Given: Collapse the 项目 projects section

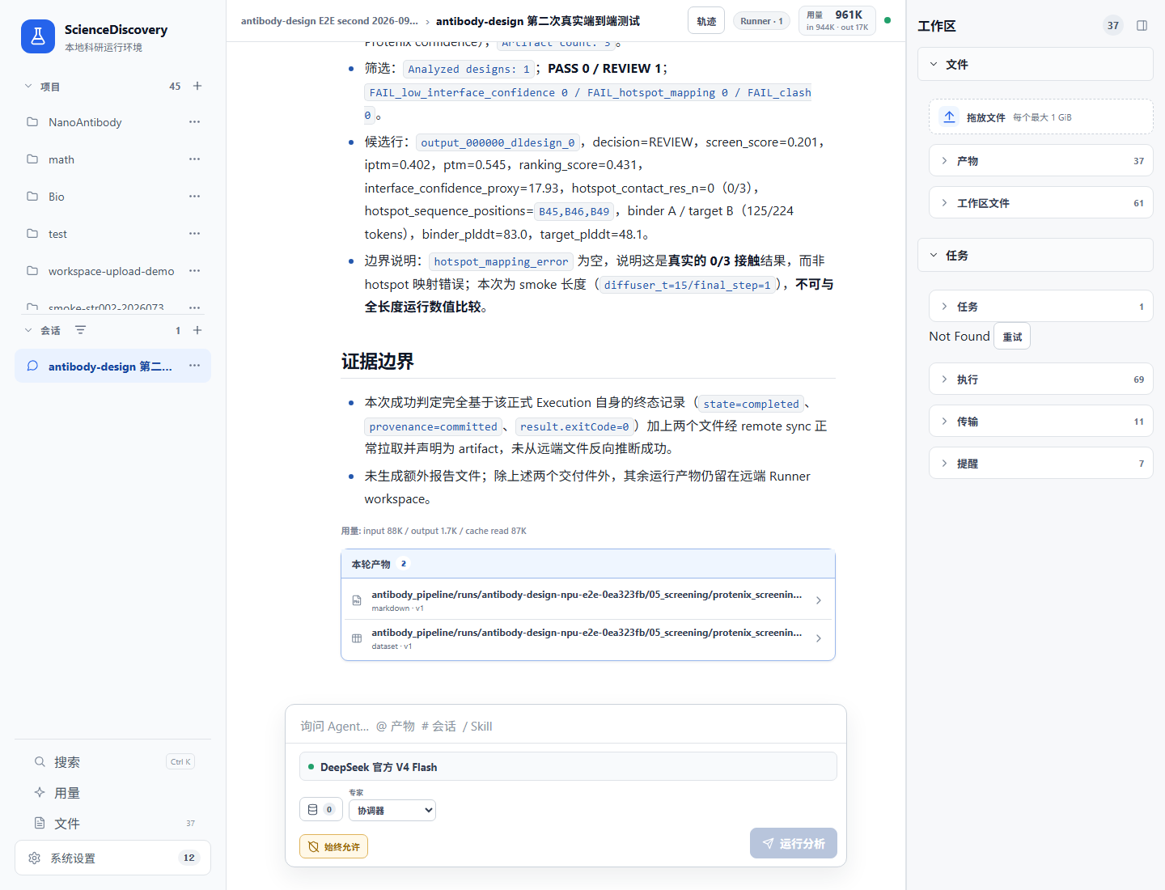Looking at the screenshot, I should pos(28,87).
